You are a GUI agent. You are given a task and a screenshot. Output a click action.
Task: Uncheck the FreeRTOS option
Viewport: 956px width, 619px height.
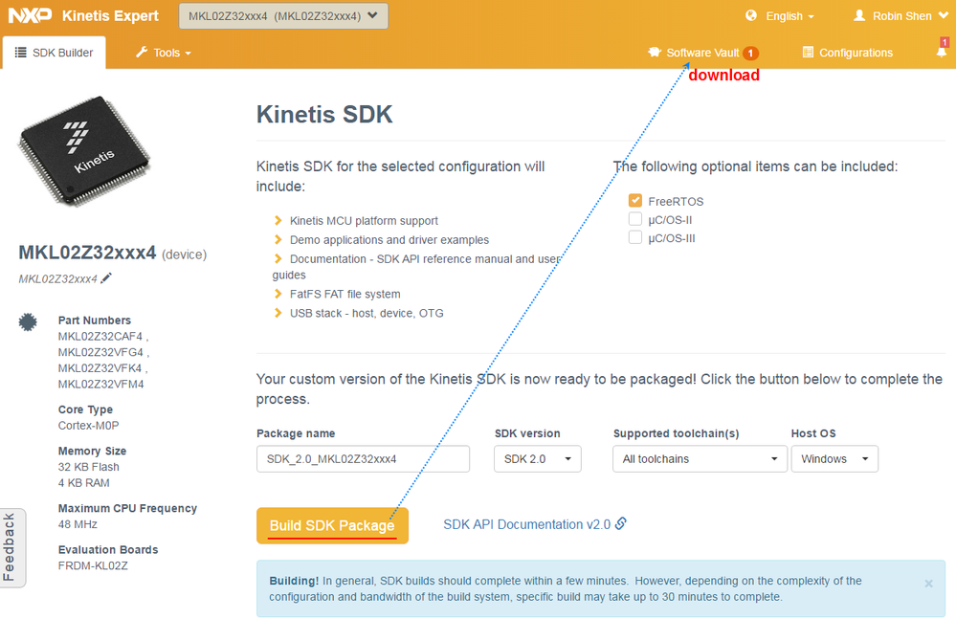(635, 201)
